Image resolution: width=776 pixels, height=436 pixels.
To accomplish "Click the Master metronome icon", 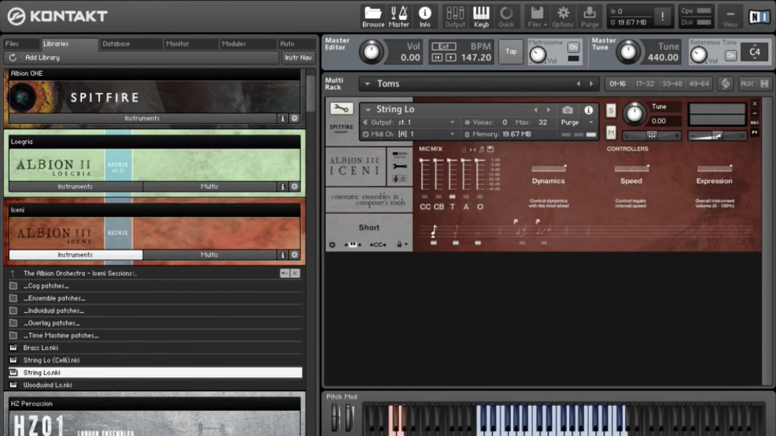I will click(x=399, y=16).
